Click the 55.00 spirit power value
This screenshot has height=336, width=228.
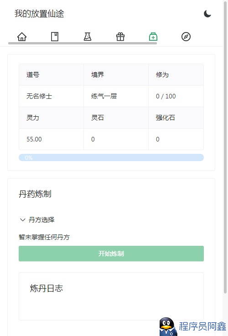[34, 139]
